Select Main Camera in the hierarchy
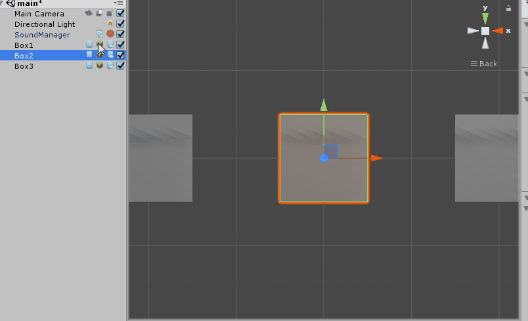The width and height of the screenshot is (528, 321). (39, 14)
